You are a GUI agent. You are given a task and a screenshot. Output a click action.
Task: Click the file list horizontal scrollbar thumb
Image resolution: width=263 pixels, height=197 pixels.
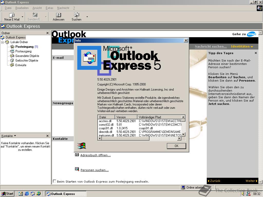point(125,138)
